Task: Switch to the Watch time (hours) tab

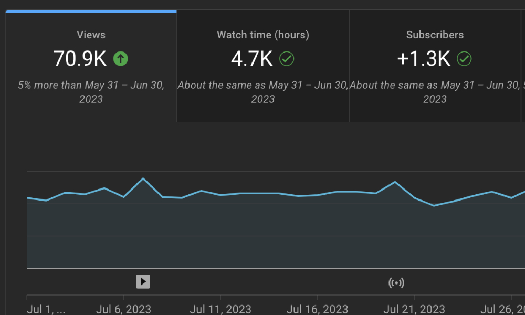Action: 263,35
